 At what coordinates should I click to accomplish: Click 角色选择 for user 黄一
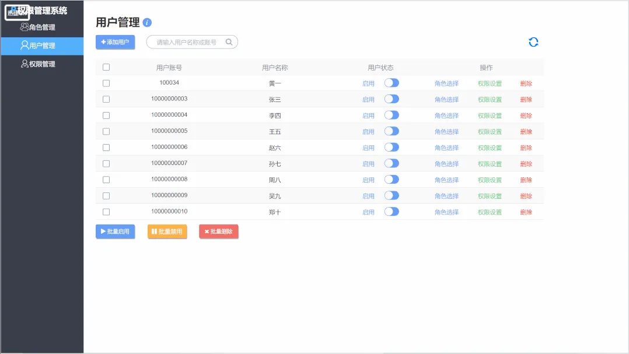[x=446, y=83]
